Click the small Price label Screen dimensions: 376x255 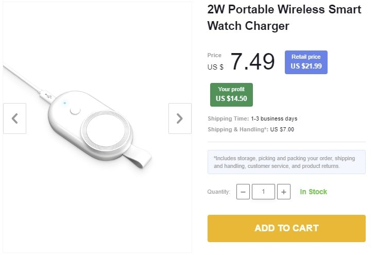pyautogui.click(x=214, y=55)
